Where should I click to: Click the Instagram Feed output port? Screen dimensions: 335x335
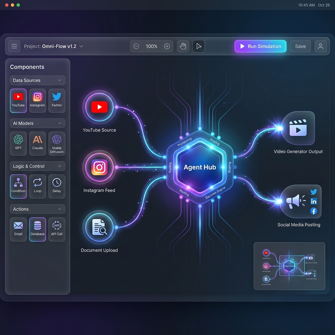pyautogui.click(x=117, y=167)
